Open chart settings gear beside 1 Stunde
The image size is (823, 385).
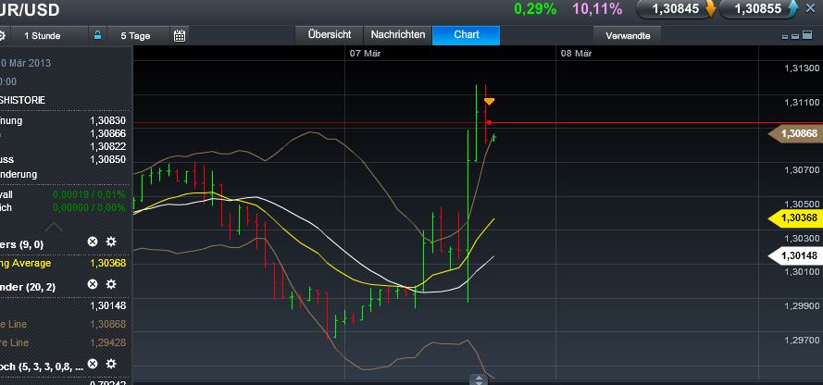point(2,36)
